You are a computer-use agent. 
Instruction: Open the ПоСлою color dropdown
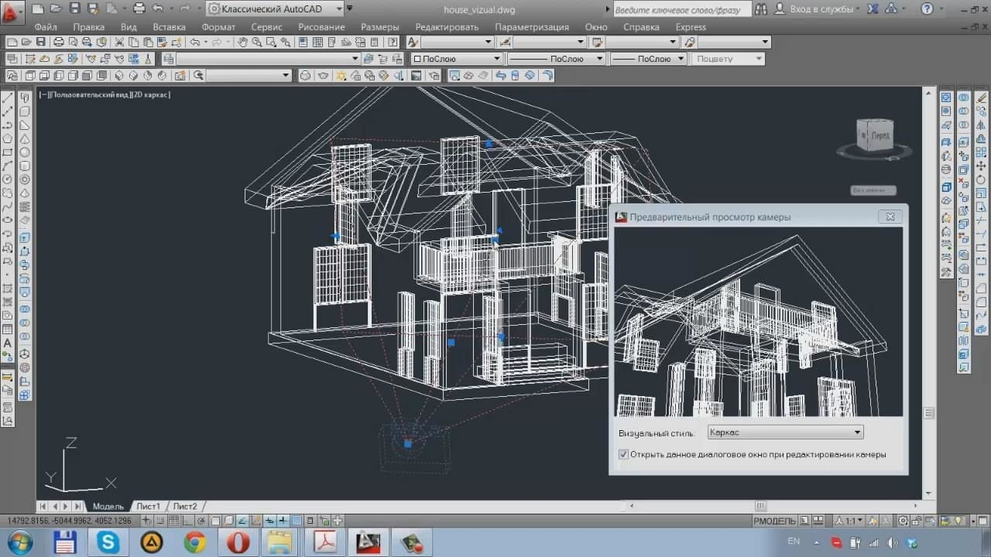[457, 59]
